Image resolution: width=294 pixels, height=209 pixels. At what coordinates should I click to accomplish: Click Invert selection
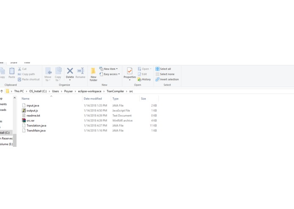tap(167, 79)
